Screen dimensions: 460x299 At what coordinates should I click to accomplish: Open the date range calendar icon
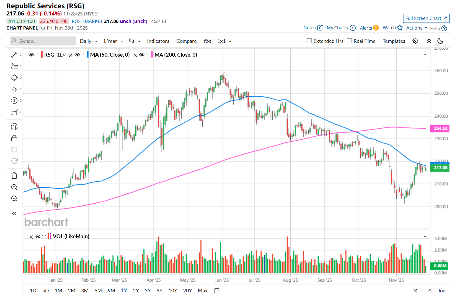(217, 290)
